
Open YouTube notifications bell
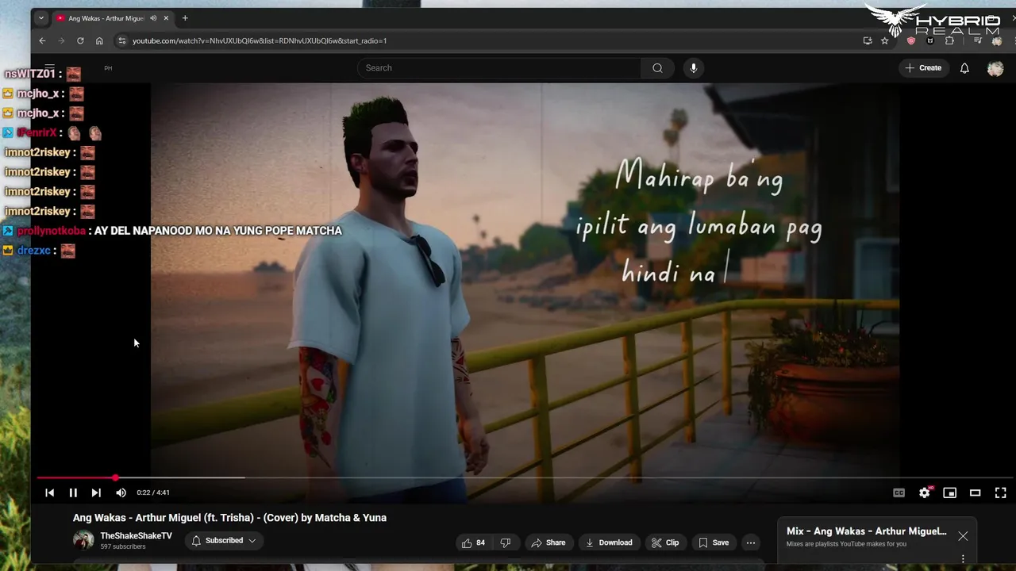click(964, 68)
